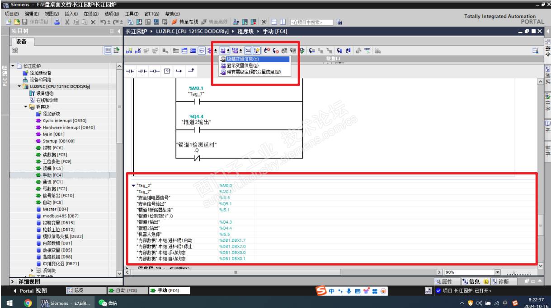551x308 pixels.
Task: Click the Cut scissors icon
Action: (x=66, y=22)
